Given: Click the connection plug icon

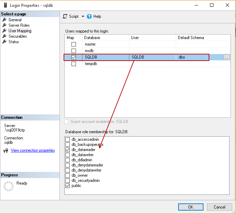Looking at the screenshot, I should click(6, 151).
